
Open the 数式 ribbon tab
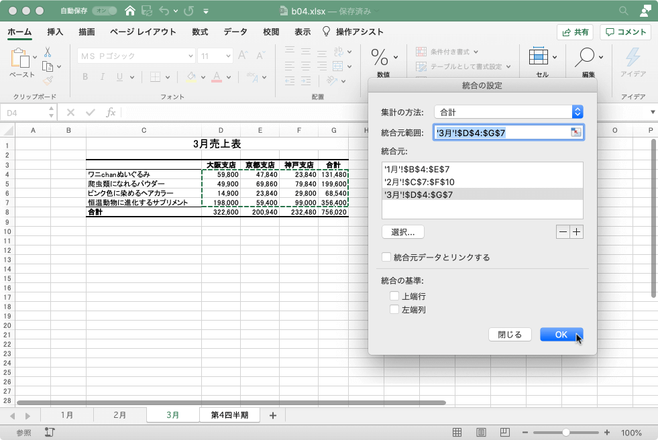200,32
